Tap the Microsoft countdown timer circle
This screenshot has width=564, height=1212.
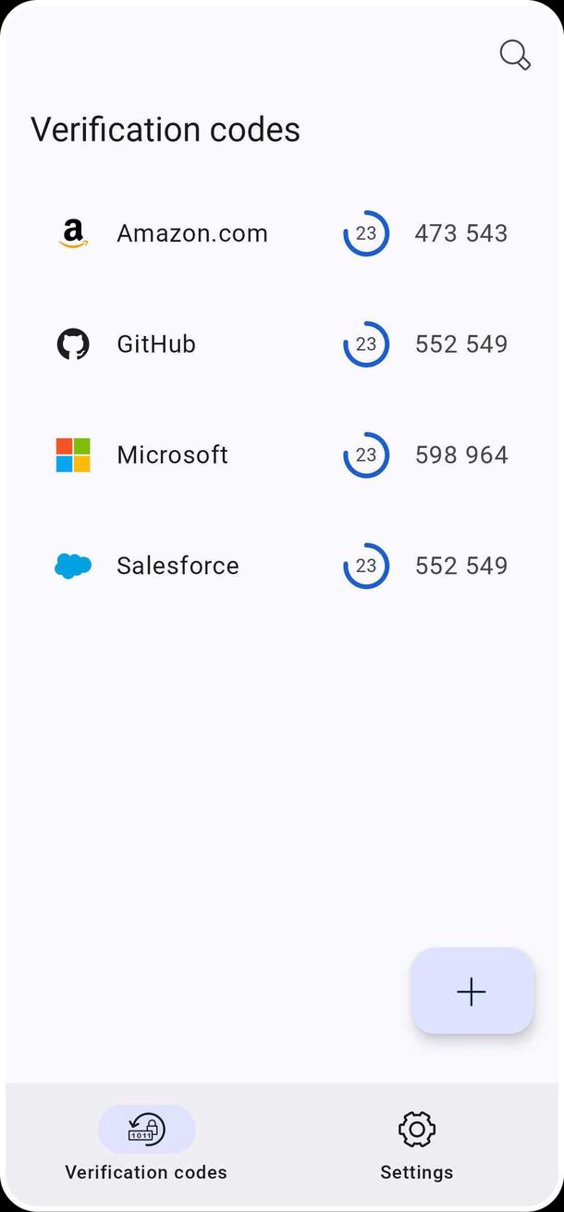pyautogui.click(x=366, y=455)
